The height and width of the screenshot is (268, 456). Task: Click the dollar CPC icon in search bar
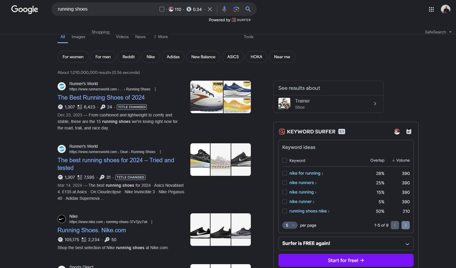(189, 9)
